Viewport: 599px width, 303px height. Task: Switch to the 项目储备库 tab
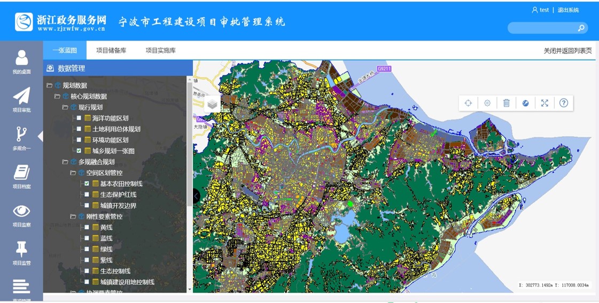(x=111, y=51)
